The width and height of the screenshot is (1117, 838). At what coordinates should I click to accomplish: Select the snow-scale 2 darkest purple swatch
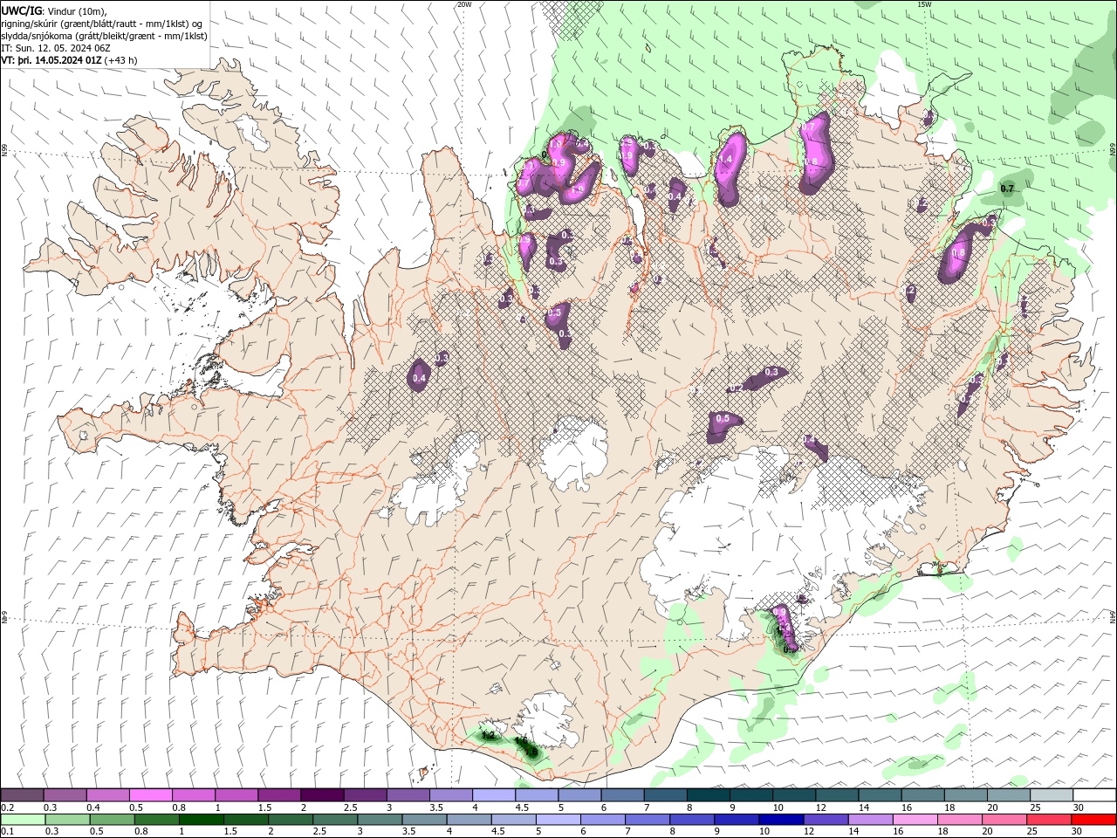click(x=321, y=795)
